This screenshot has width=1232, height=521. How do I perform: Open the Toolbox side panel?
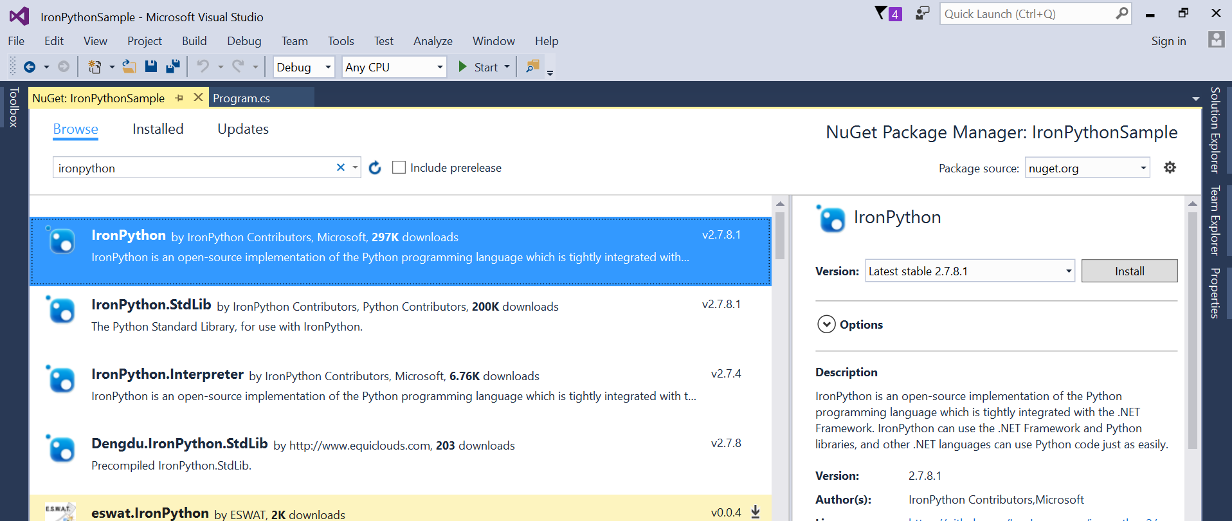coord(14,107)
